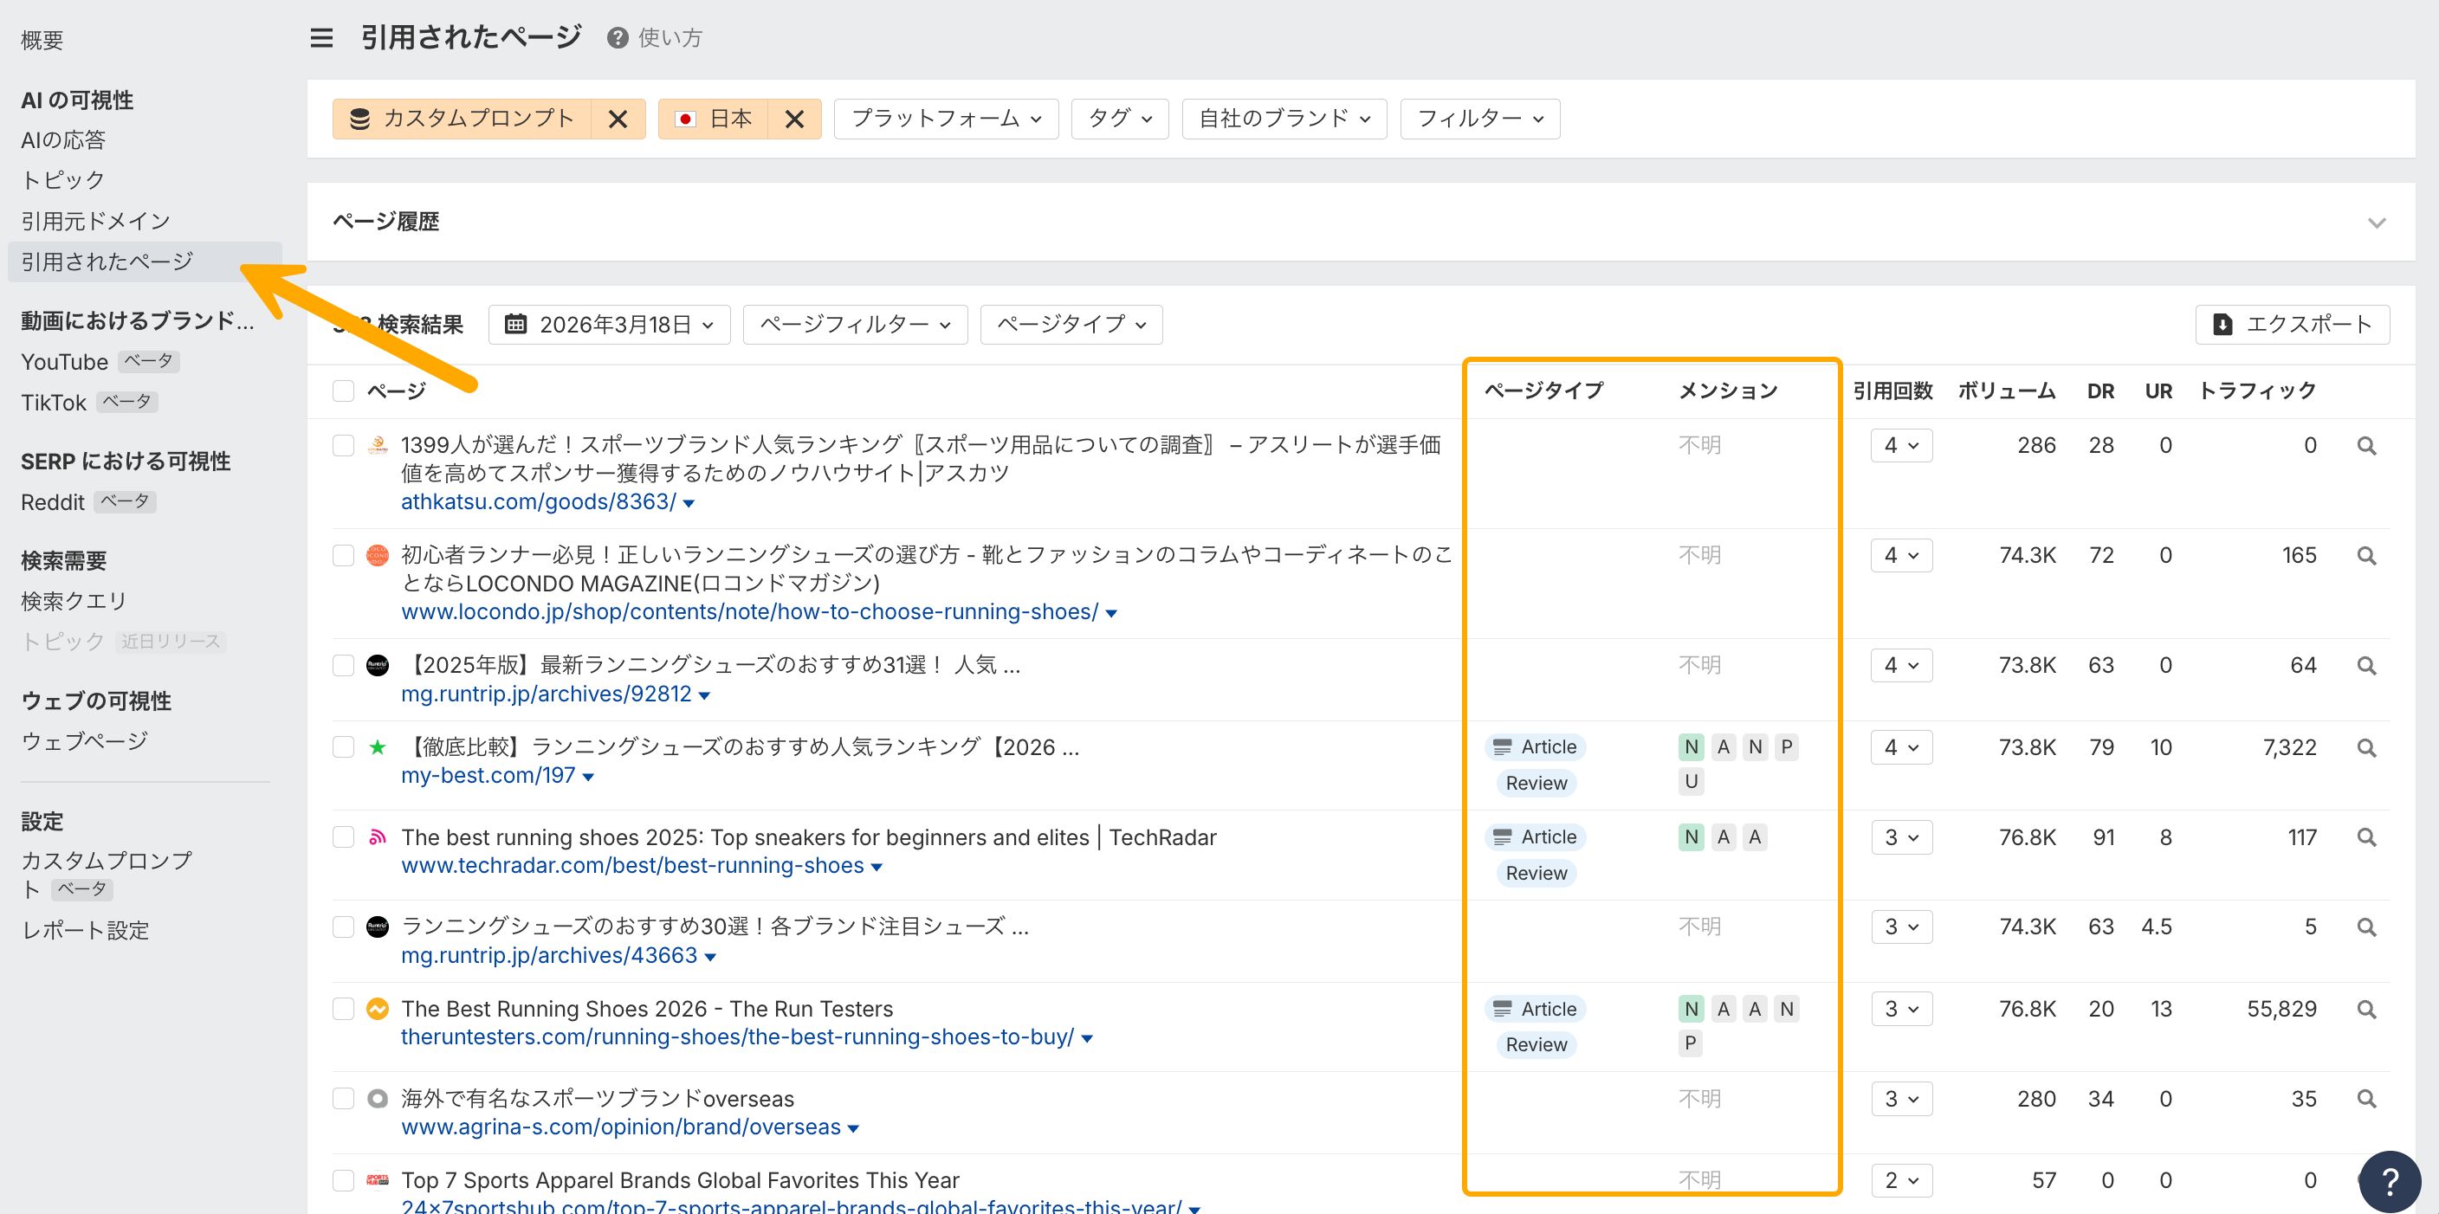Go to 引用元ドメイン in sidebar
The width and height of the screenshot is (2439, 1214).
[95, 221]
